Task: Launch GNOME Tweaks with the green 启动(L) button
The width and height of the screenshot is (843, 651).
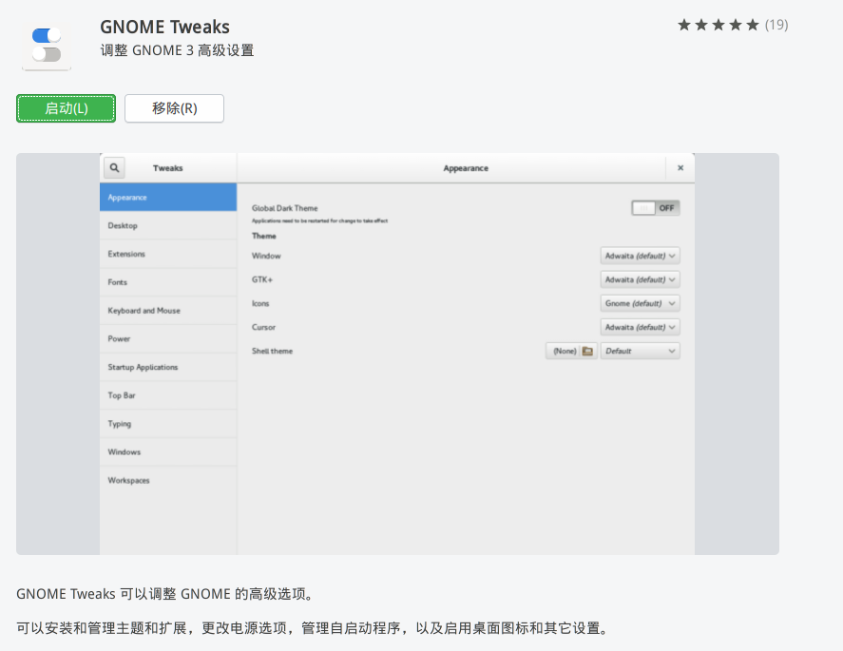Action: click(x=66, y=108)
